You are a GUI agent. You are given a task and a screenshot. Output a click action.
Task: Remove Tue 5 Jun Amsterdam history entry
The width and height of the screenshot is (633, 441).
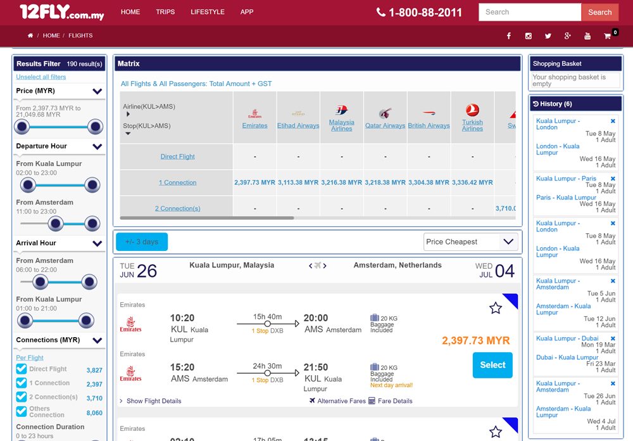point(613,281)
